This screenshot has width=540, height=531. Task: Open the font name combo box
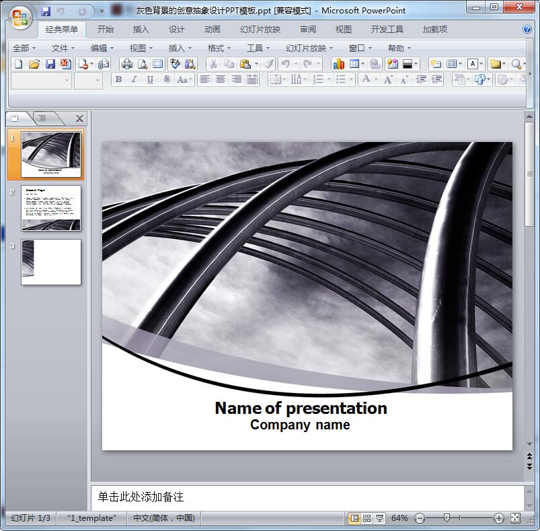(41, 80)
